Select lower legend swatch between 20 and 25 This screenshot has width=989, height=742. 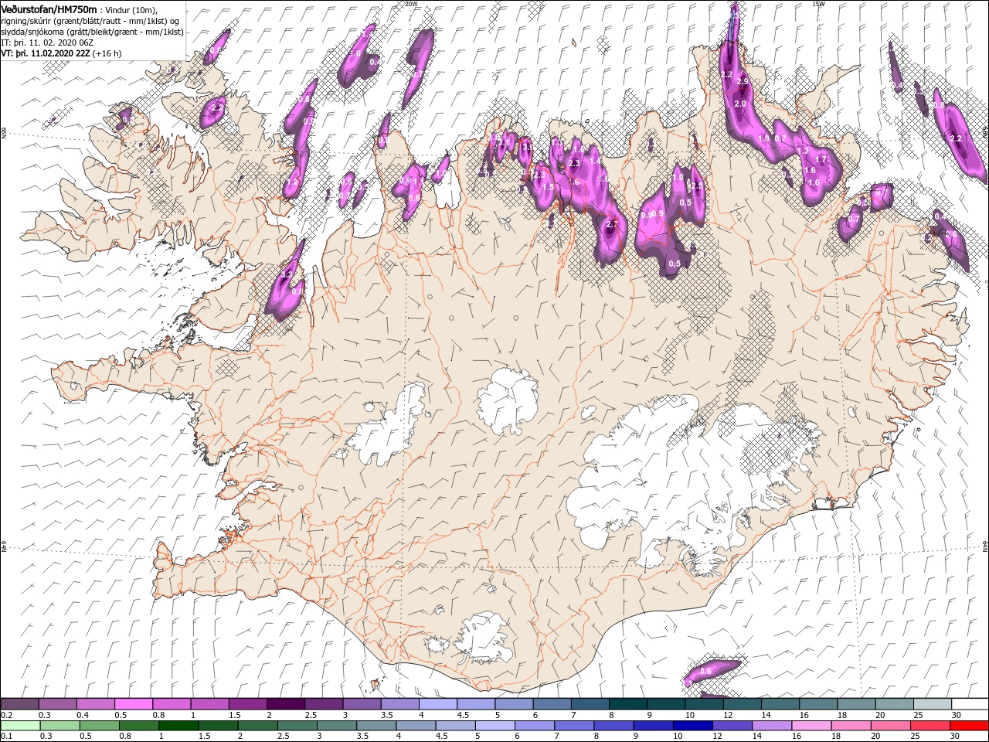click(x=890, y=725)
